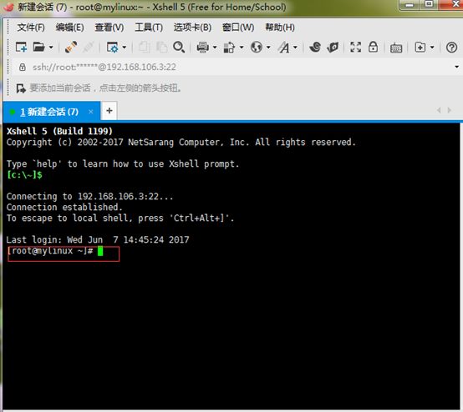Launch Xftp with the swirl icon
Screen dimensions: 463x412
pos(315,47)
